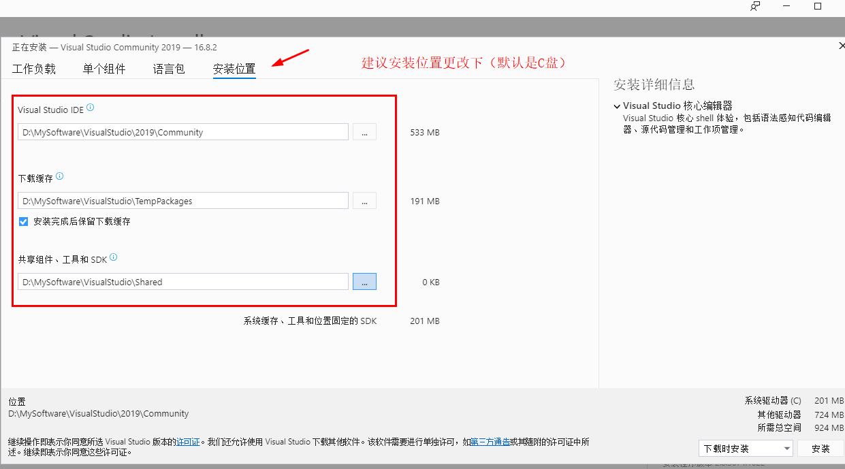This screenshot has width=845, height=469.
Task: Click the bottom 位置 path text
Action: coord(99,414)
